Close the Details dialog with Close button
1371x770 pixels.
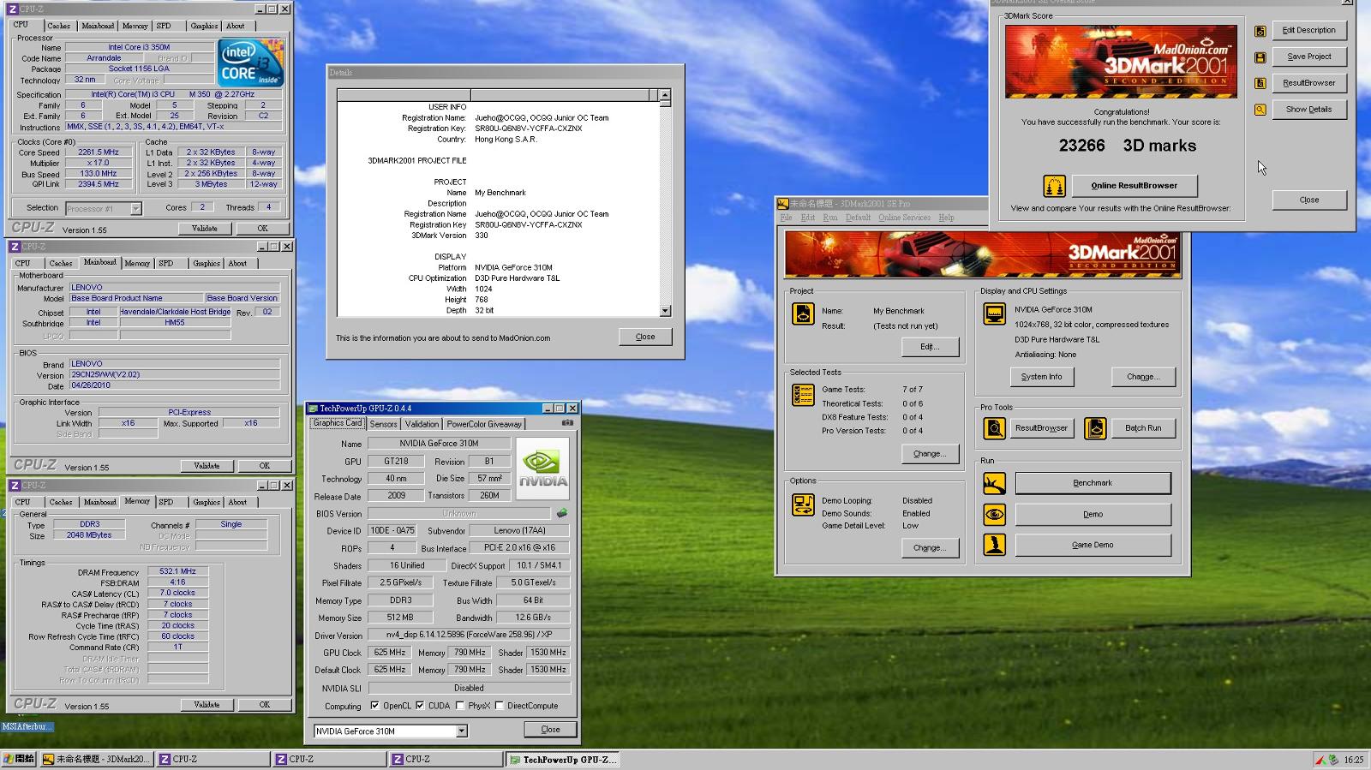click(x=645, y=337)
